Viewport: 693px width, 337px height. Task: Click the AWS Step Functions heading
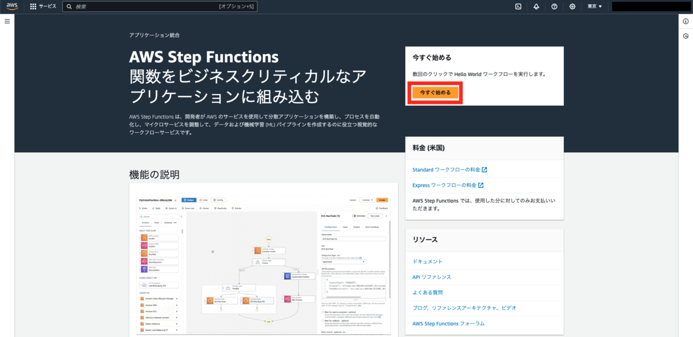coord(204,57)
